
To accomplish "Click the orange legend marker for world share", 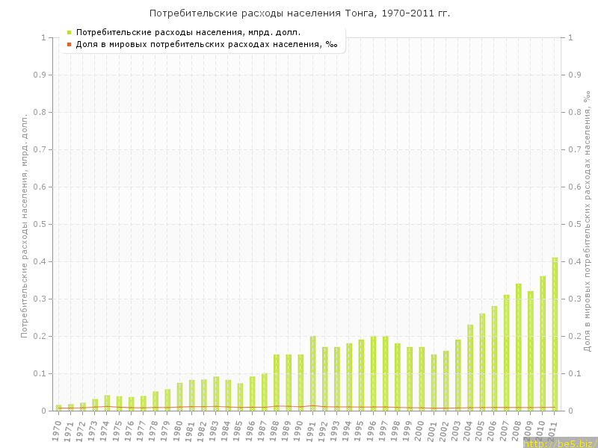I will tap(69, 44).
